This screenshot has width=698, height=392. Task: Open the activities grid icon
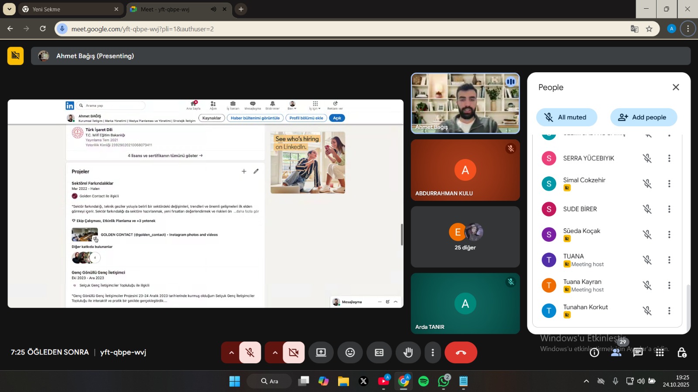[x=660, y=352]
